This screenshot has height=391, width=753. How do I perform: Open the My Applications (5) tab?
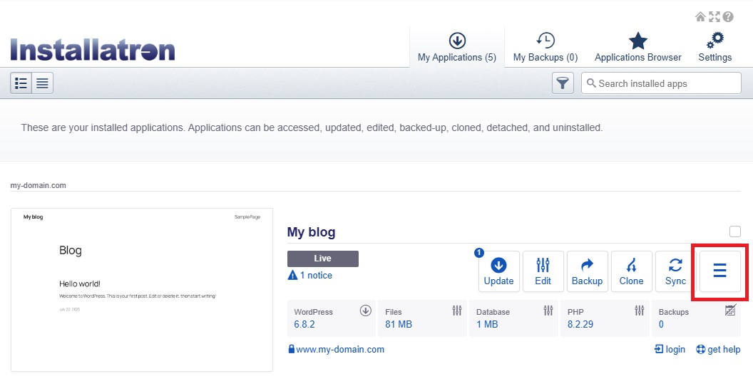pyautogui.click(x=456, y=48)
